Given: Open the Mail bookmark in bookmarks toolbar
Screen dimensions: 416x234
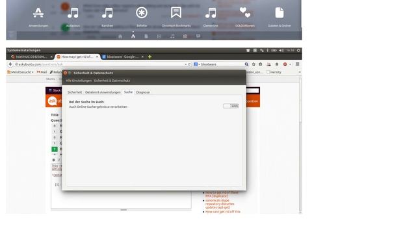Looking at the screenshot, I should (42, 72).
